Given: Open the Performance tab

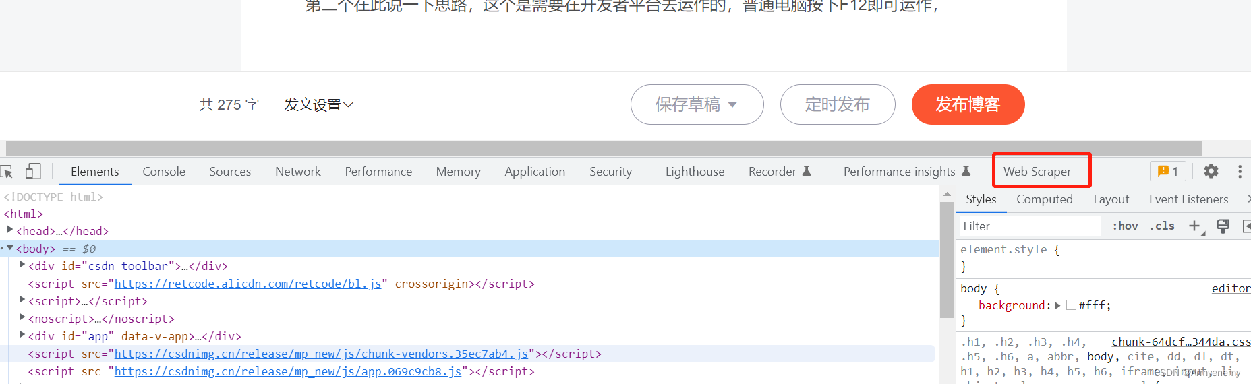Looking at the screenshot, I should [378, 172].
